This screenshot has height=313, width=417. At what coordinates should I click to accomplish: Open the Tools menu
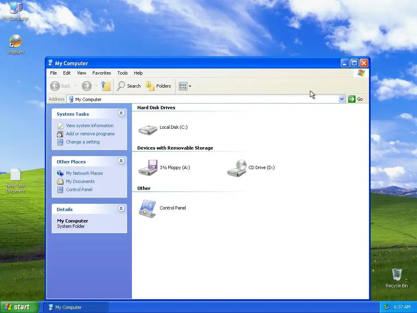(x=122, y=73)
